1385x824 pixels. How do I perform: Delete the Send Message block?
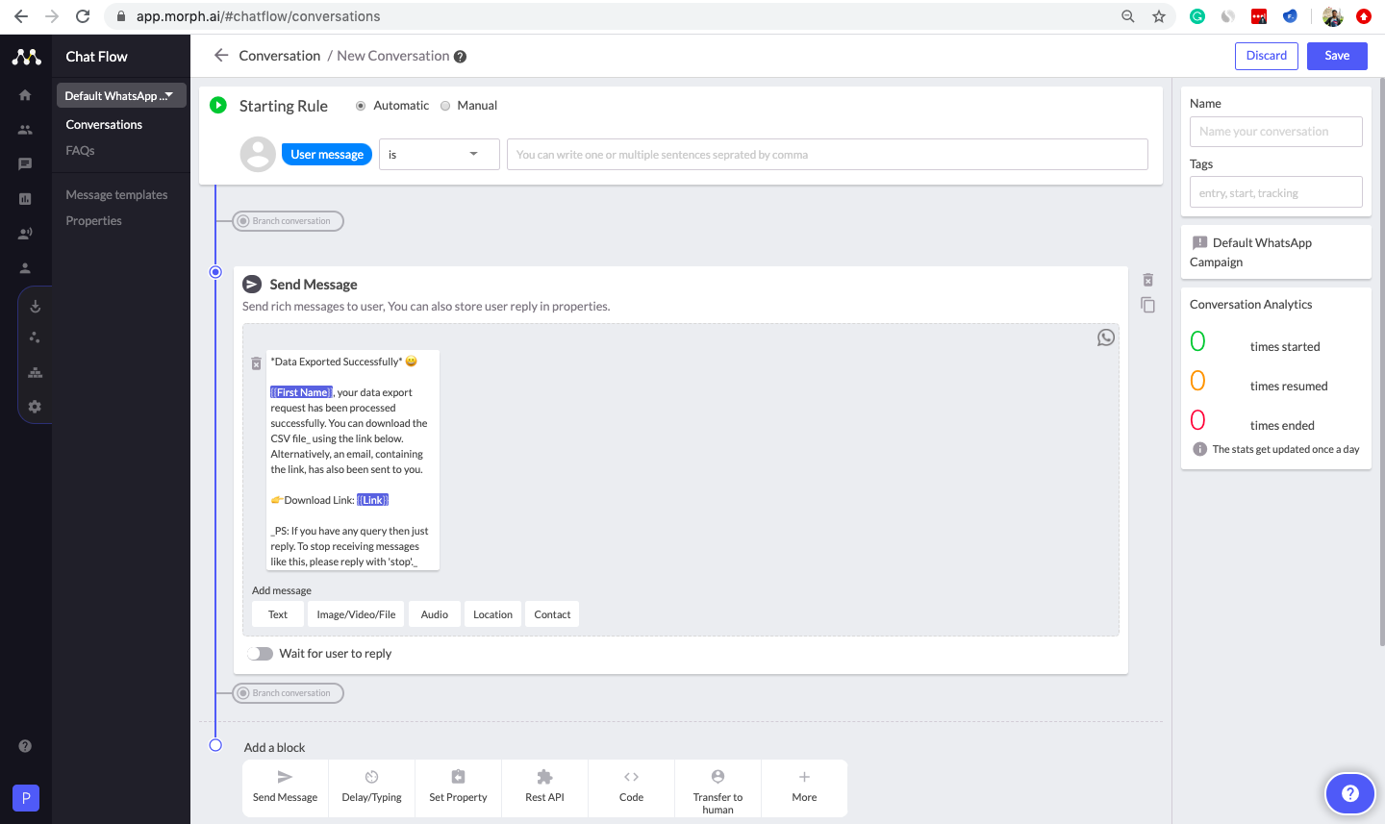click(x=1147, y=280)
